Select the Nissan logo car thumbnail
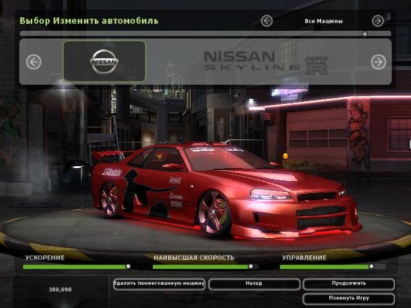The image size is (411, 308). point(104,62)
